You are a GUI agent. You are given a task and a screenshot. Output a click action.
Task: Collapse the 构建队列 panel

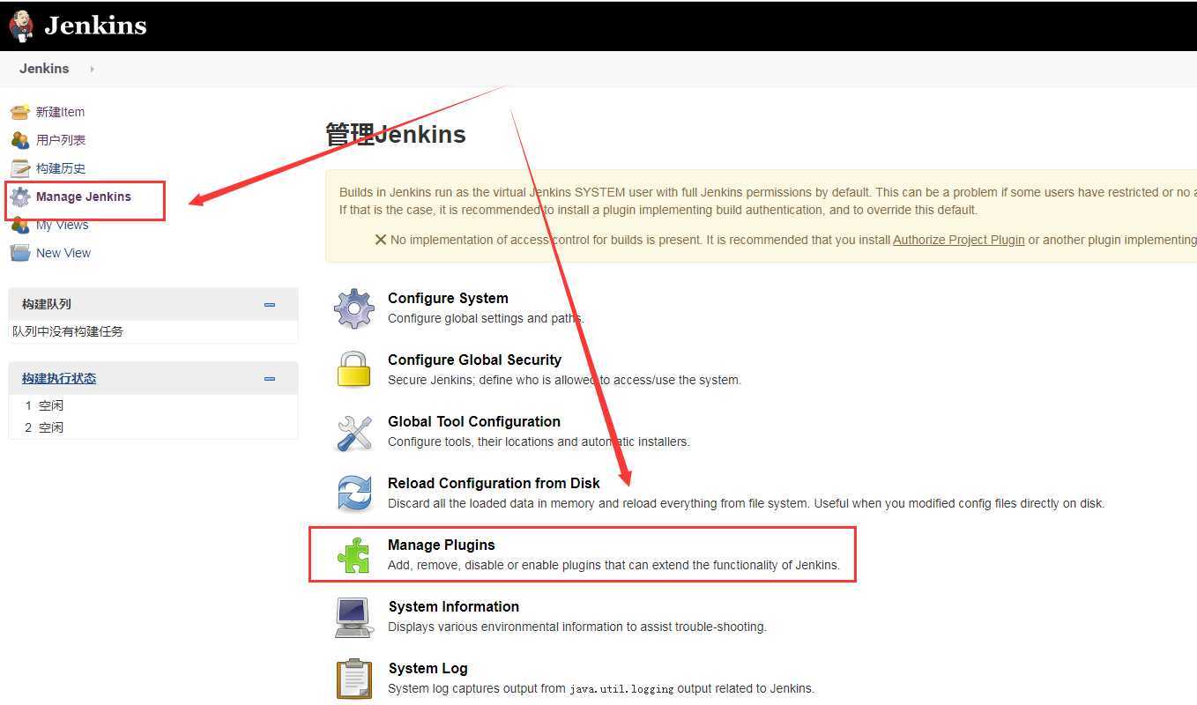tap(270, 305)
